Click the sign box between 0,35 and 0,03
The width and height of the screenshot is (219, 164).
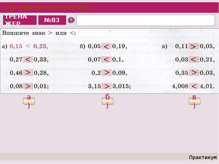point(194,73)
